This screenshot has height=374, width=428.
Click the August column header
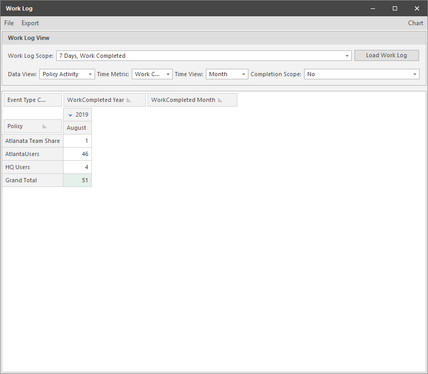(77, 127)
